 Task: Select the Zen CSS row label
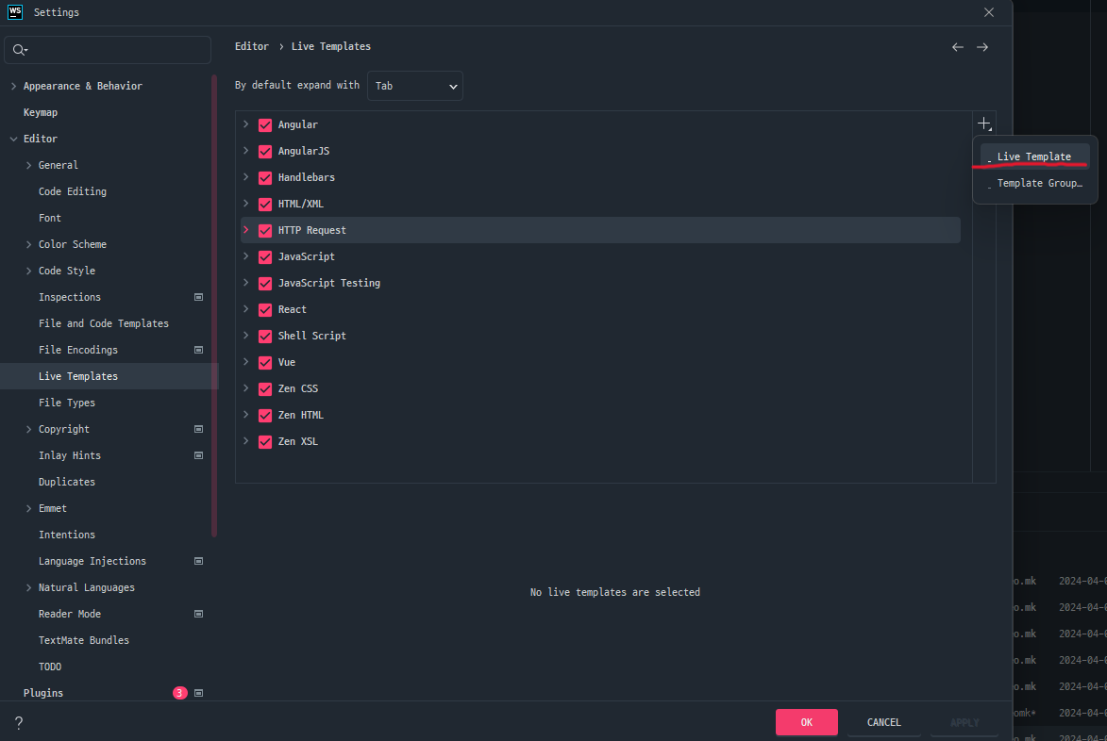298,388
